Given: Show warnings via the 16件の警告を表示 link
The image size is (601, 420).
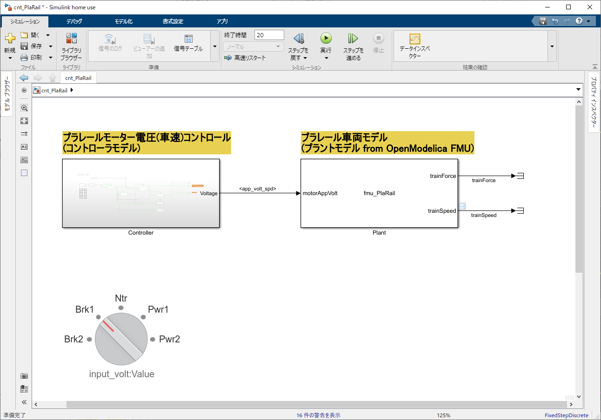Looking at the screenshot, I should click(318, 415).
